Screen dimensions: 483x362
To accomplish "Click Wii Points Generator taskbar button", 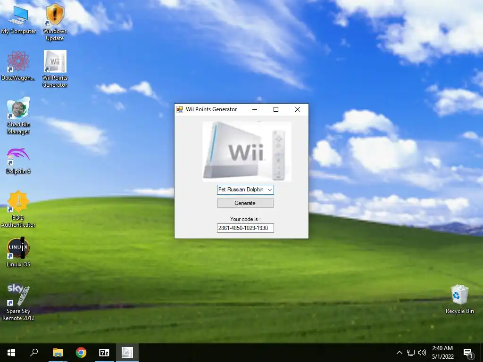I will [x=127, y=353].
